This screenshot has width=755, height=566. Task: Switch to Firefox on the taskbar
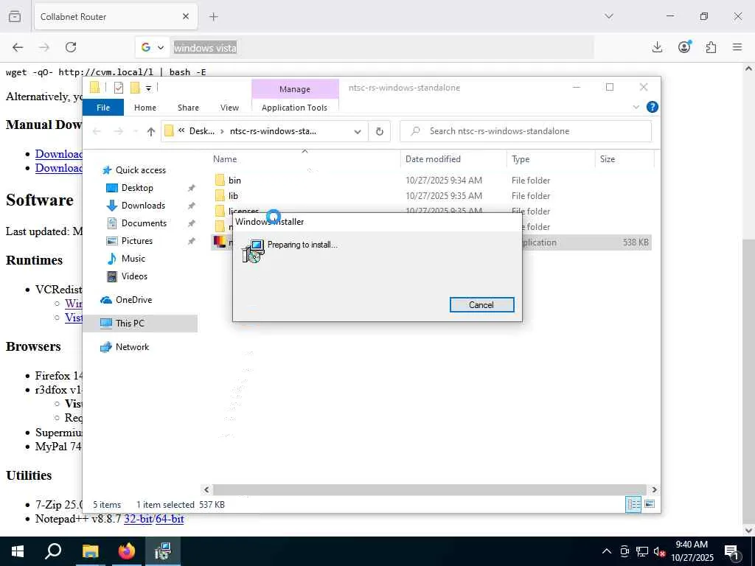point(127,551)
